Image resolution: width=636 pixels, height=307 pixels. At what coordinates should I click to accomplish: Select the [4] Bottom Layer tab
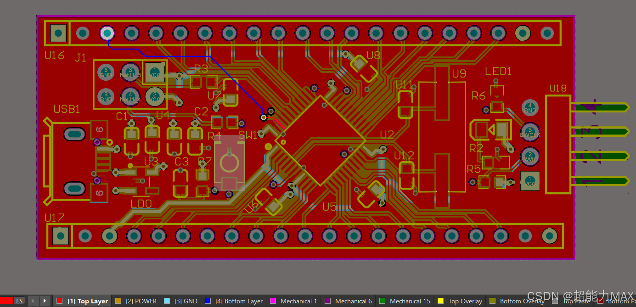(234, 301)
